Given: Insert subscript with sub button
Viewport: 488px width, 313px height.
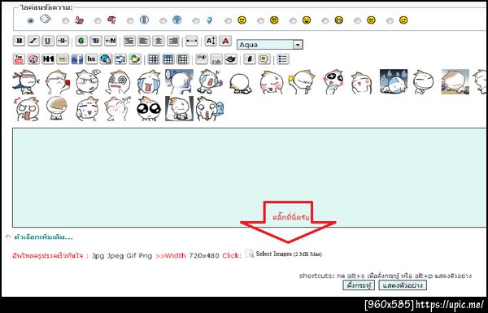Looking at the screenshot, I should [216, 59].
